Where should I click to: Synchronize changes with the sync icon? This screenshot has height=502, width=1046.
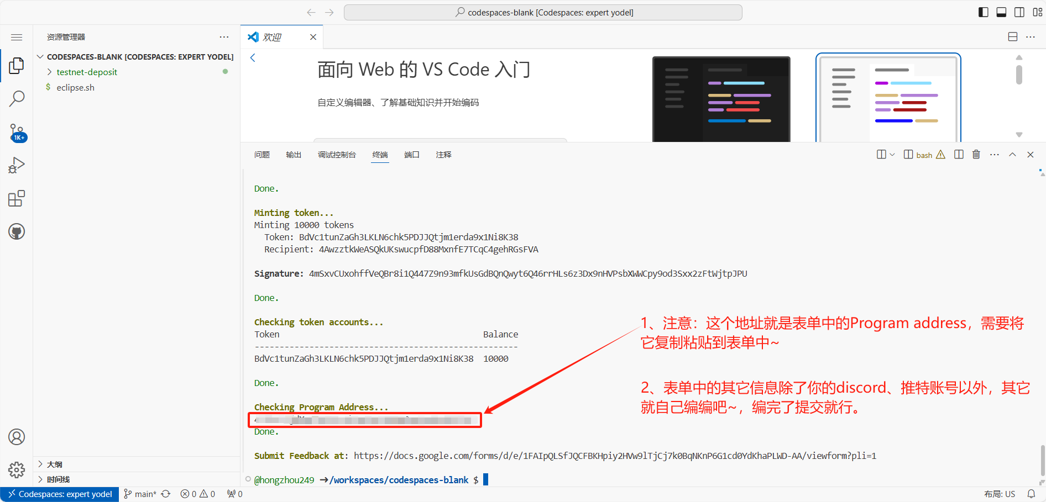[x=166, y=494]
